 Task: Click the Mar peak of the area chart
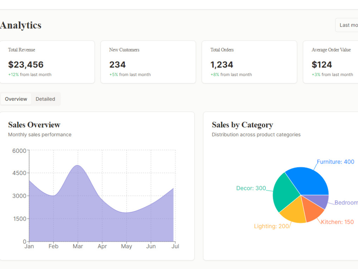pos(78,165)
